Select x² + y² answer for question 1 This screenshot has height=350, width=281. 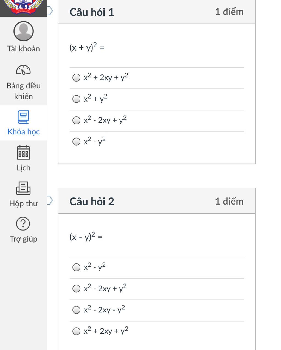(x=76, y=99)
